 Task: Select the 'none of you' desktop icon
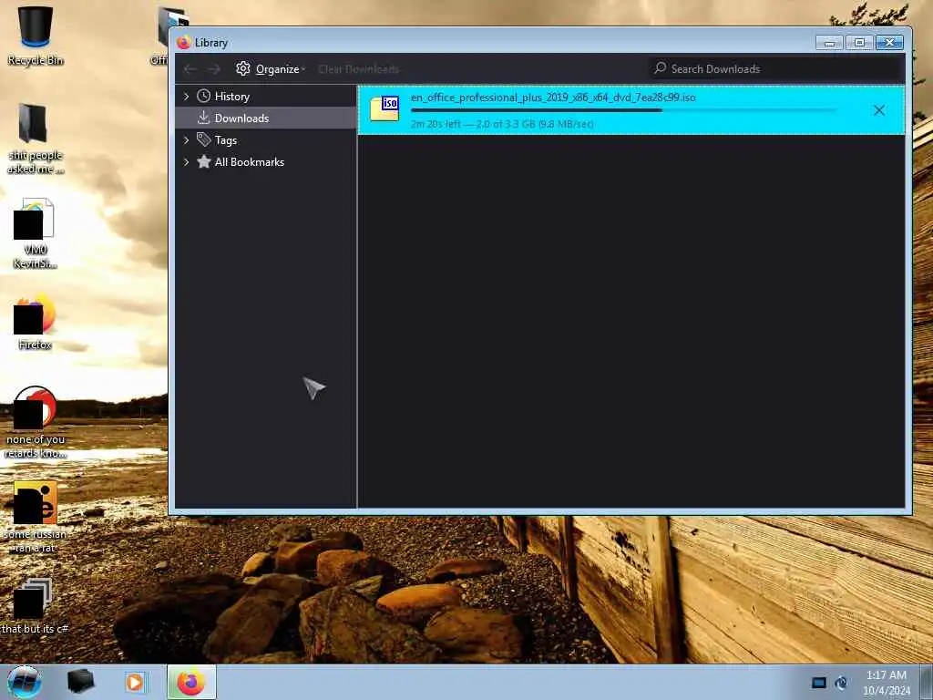(36, 422)
